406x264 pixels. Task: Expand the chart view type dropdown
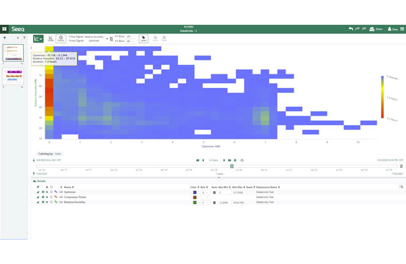pos(39,39)
